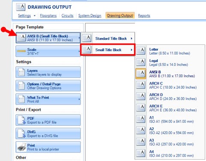The width and height of the screenshot is (206, 161).
Task: Go to the Reports link
Action: (144, 15)
